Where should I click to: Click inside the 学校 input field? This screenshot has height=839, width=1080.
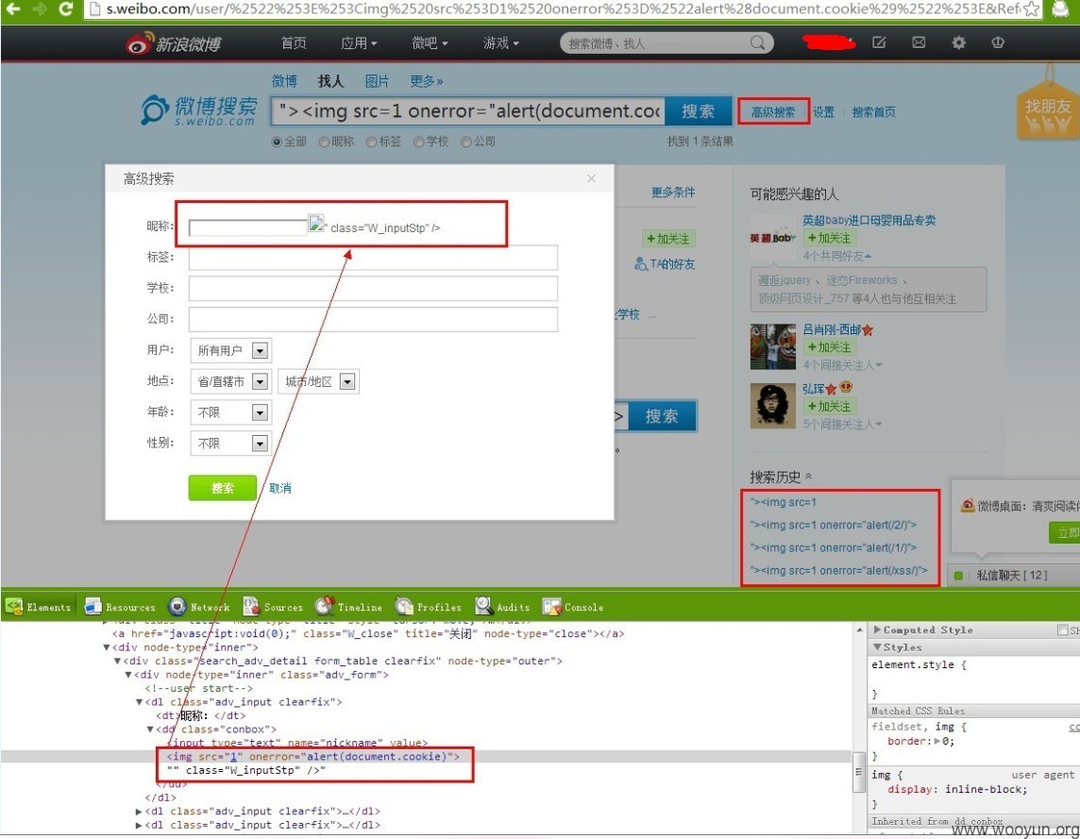(373, 289)
